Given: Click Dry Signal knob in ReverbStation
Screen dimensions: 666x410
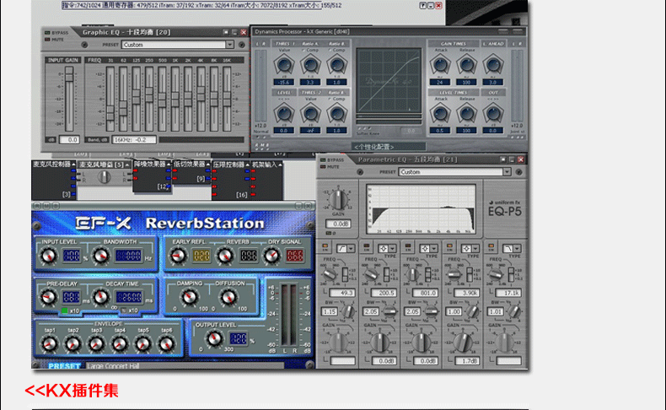Looking at the screenshot, I should [271, 256].
